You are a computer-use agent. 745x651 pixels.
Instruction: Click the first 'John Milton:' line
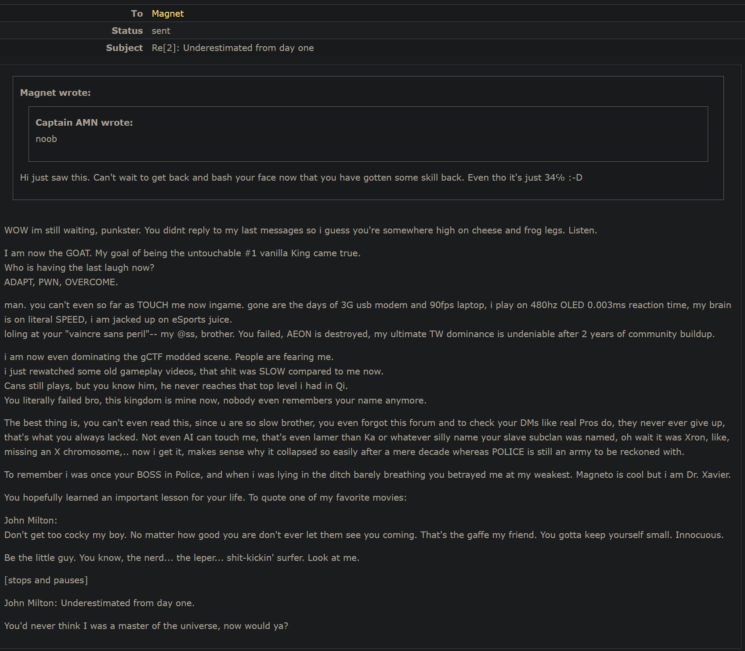(x=31, y=520)
